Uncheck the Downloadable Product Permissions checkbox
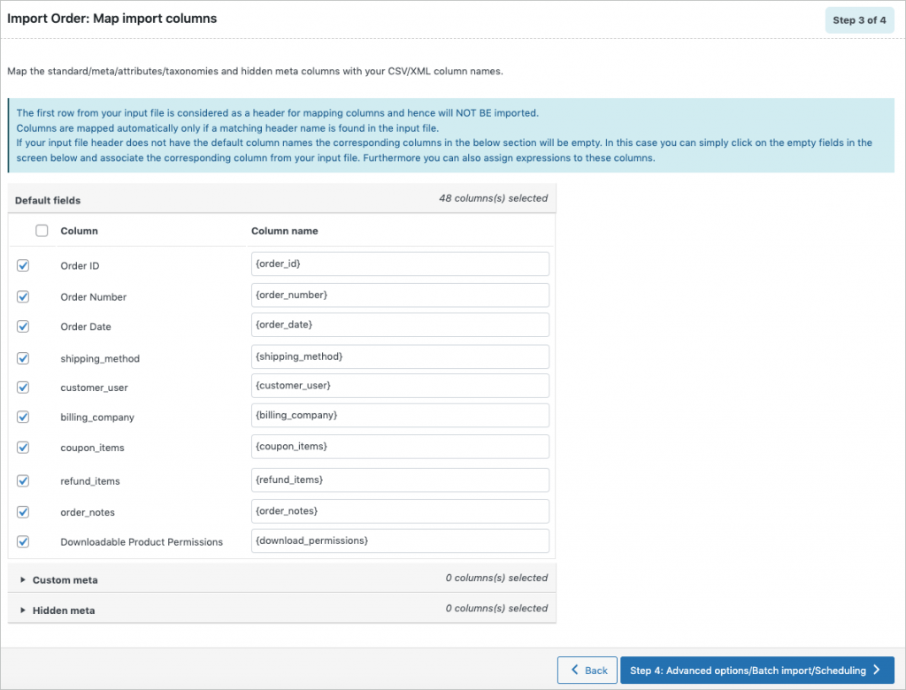906x690 pixels. coord(23,541)
